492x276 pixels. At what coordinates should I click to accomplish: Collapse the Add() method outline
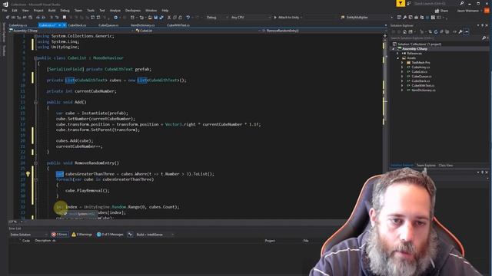36,102
